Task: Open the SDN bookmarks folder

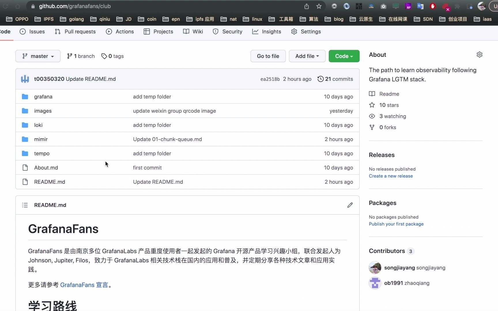Action: [423, 19]
